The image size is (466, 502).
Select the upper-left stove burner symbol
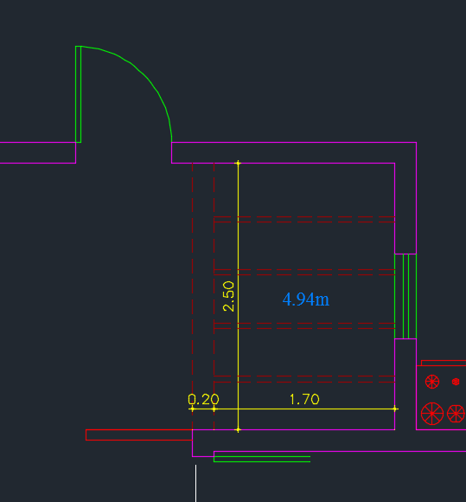[432, 382]
